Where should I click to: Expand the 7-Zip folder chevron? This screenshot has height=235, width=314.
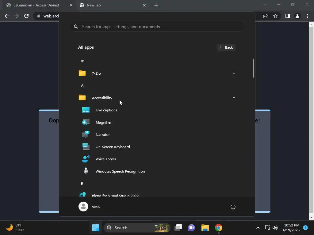point(234,73)
